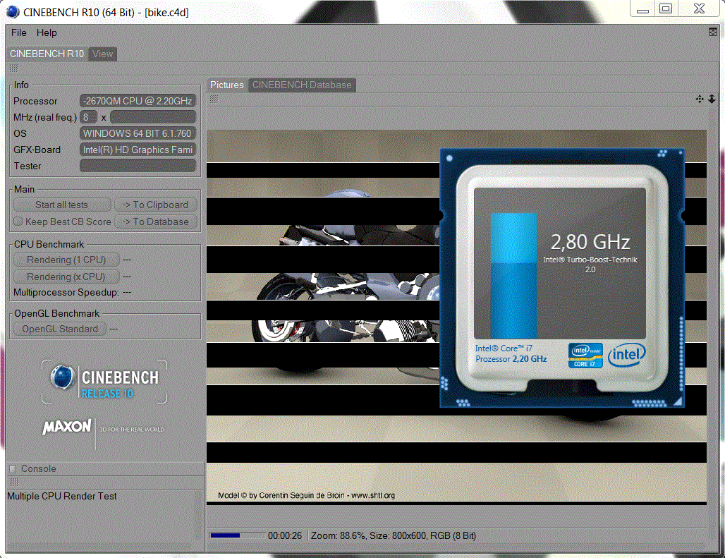Click the To Clipboard button
The width and height of the screenshot is (725, 558).
pyautogui.click(x=156, y=205)
